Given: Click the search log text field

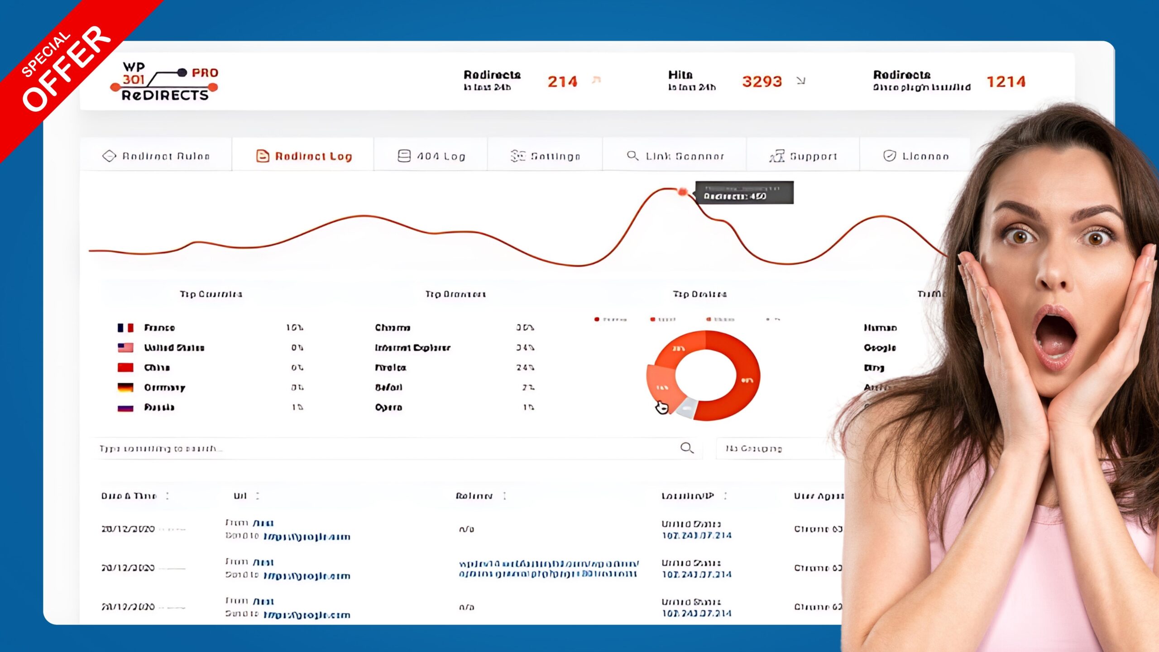Looking at the screenshot, I should 397,448.
